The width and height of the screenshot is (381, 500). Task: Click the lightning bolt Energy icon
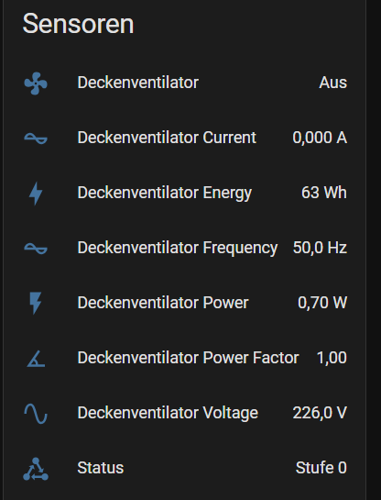pyautogui.click(x=36, y=194)
